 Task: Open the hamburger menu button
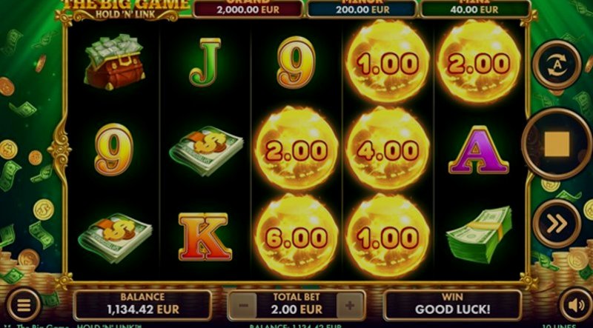pyautogui.click(x=24, y=304)
